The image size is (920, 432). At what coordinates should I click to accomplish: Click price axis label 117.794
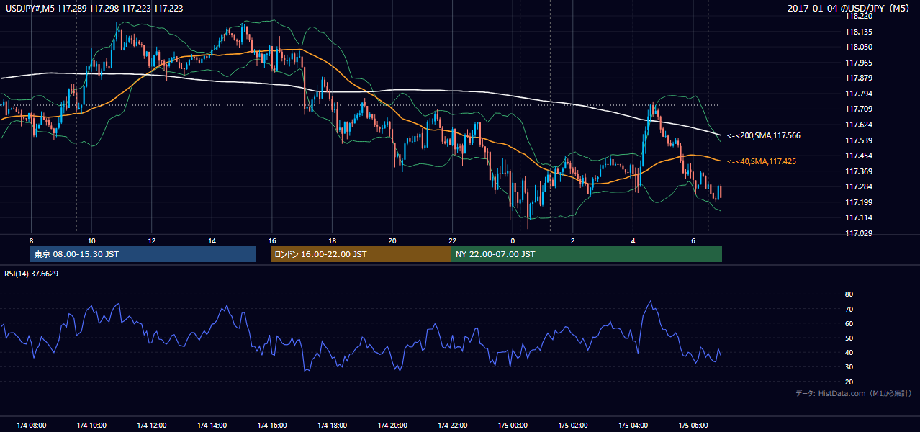tap(859, 94)
